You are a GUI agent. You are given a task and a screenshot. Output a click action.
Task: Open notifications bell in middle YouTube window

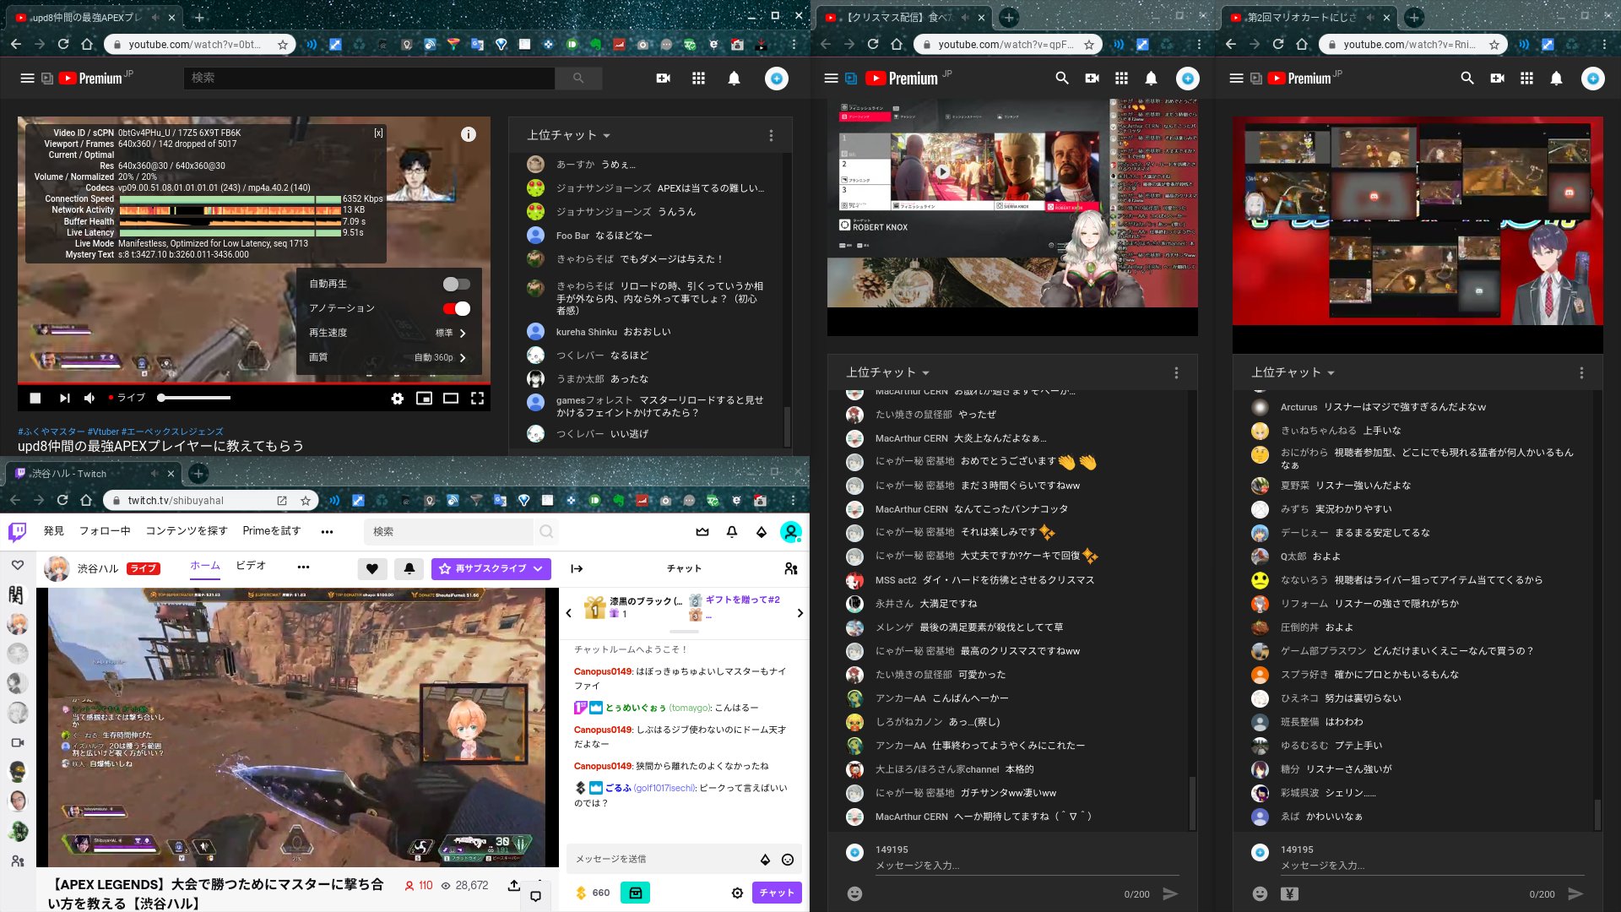coord(1151,78)
